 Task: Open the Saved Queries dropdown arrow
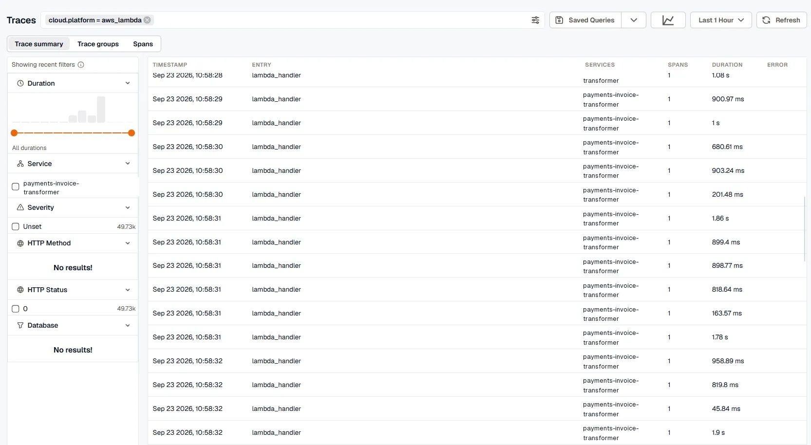(634, 20)
